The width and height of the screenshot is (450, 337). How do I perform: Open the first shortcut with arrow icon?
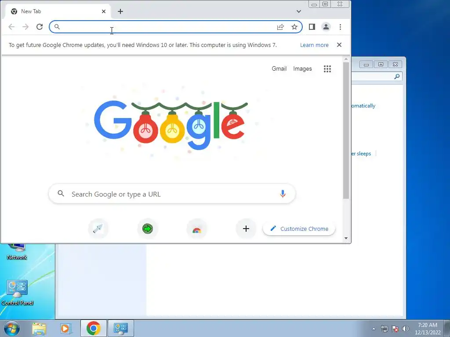tap(98, 229)
